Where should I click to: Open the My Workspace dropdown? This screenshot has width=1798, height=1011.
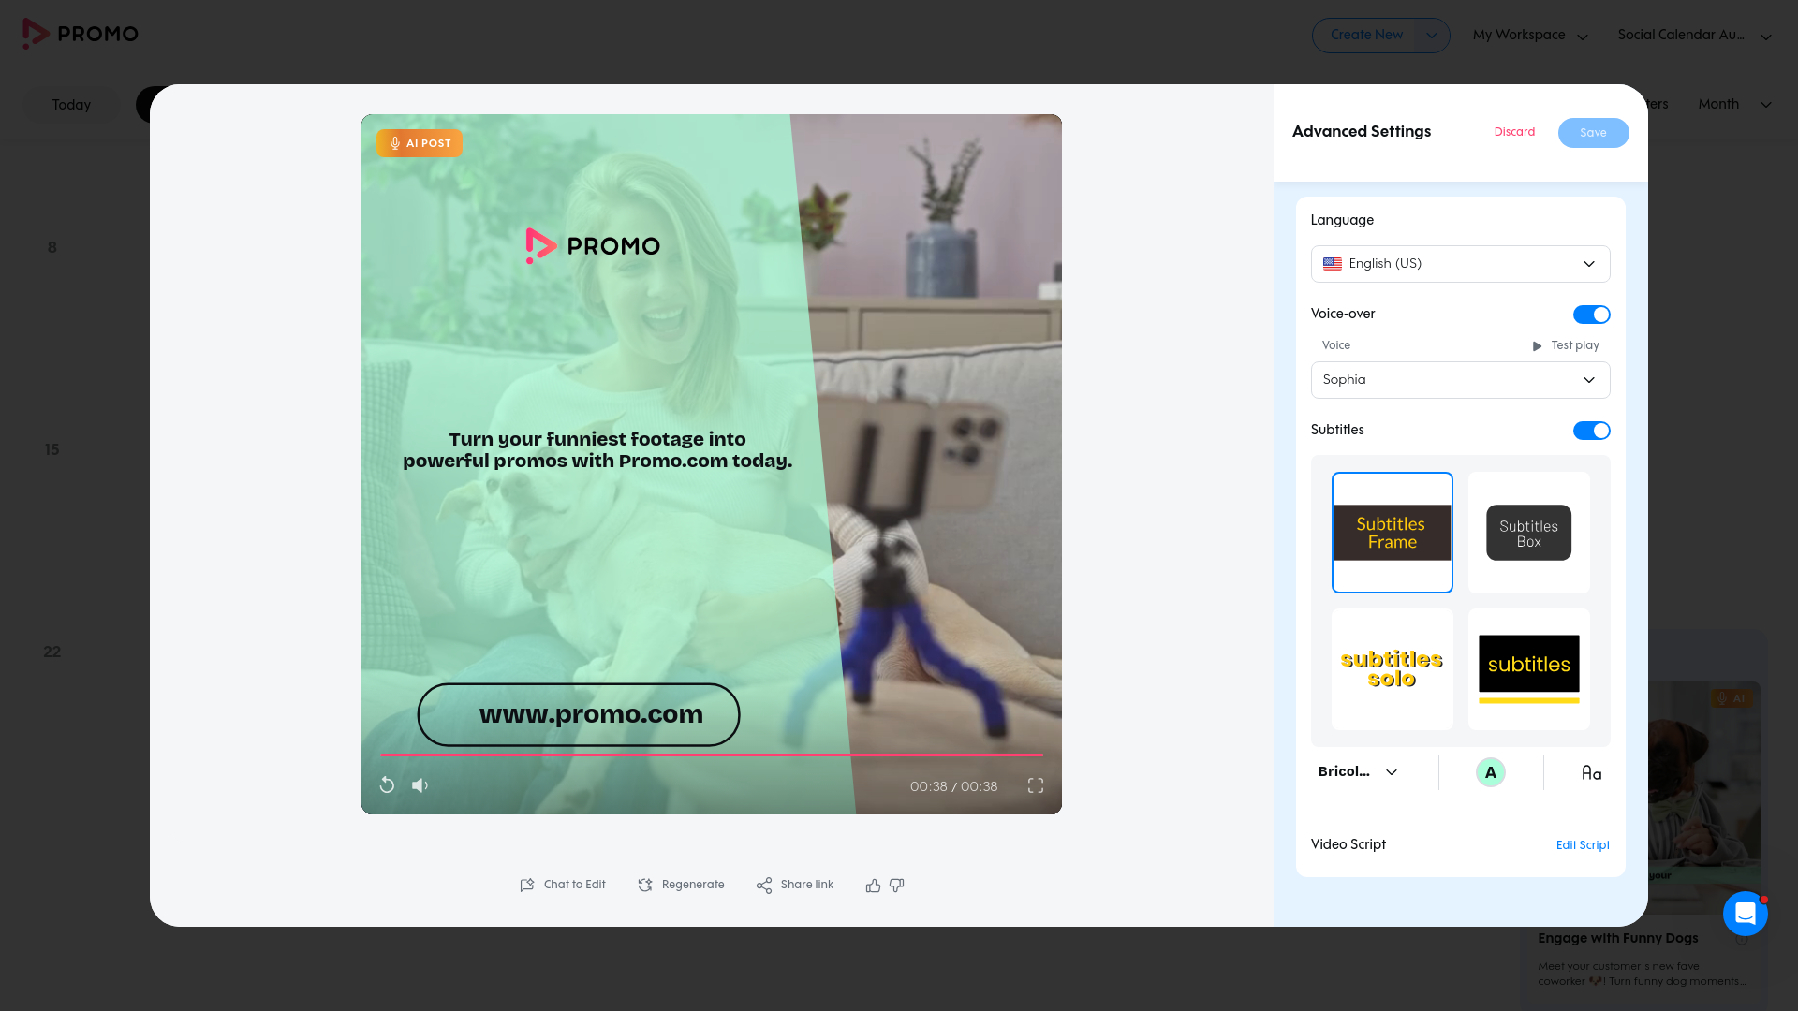[x=1530, y=36]
